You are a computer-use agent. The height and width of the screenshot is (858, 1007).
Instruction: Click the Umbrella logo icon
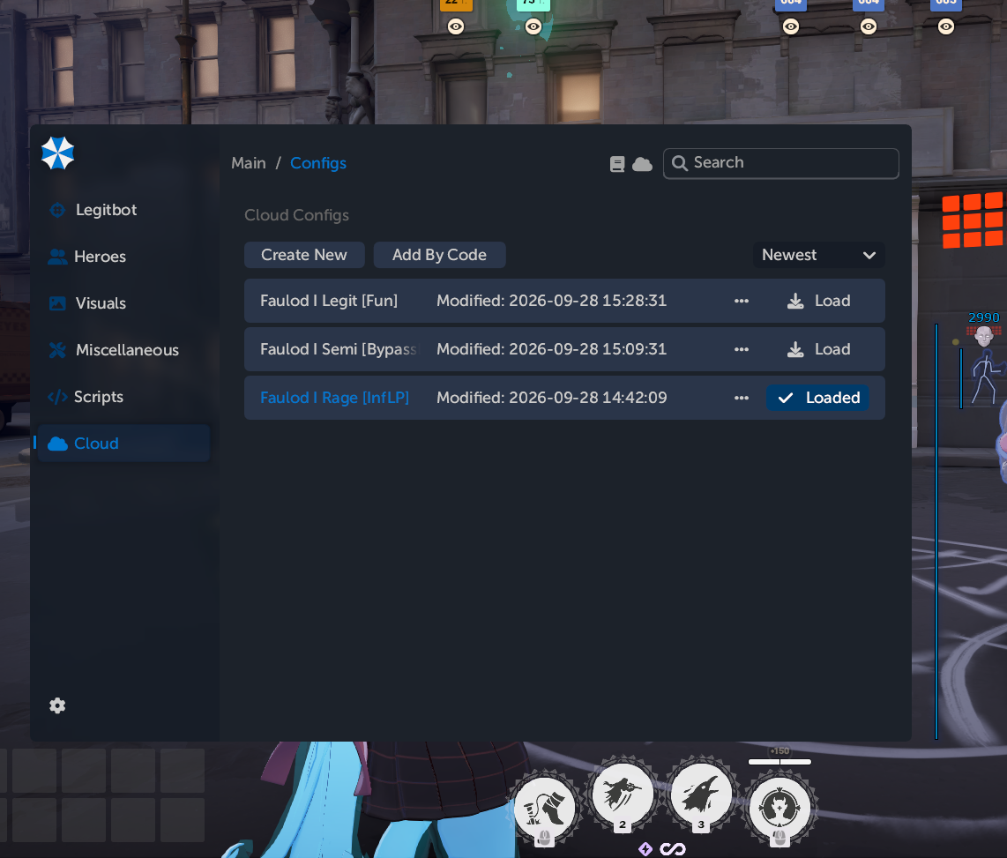pos(58,153)
